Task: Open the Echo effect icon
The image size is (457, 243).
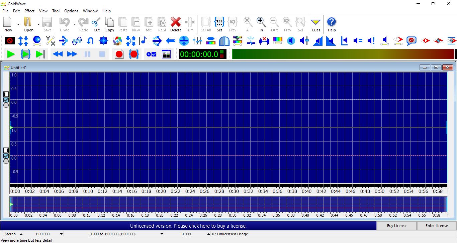Action: [64, 41]
